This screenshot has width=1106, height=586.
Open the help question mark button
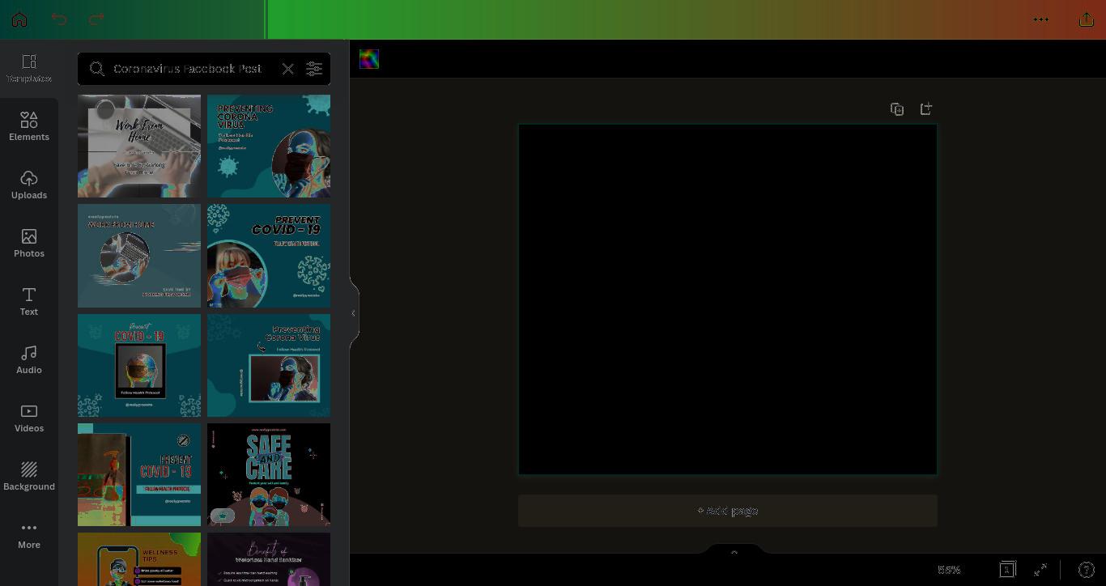[x=1087, y=570]
